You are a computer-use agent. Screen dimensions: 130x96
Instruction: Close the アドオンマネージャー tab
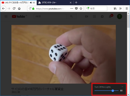[71, 3]
